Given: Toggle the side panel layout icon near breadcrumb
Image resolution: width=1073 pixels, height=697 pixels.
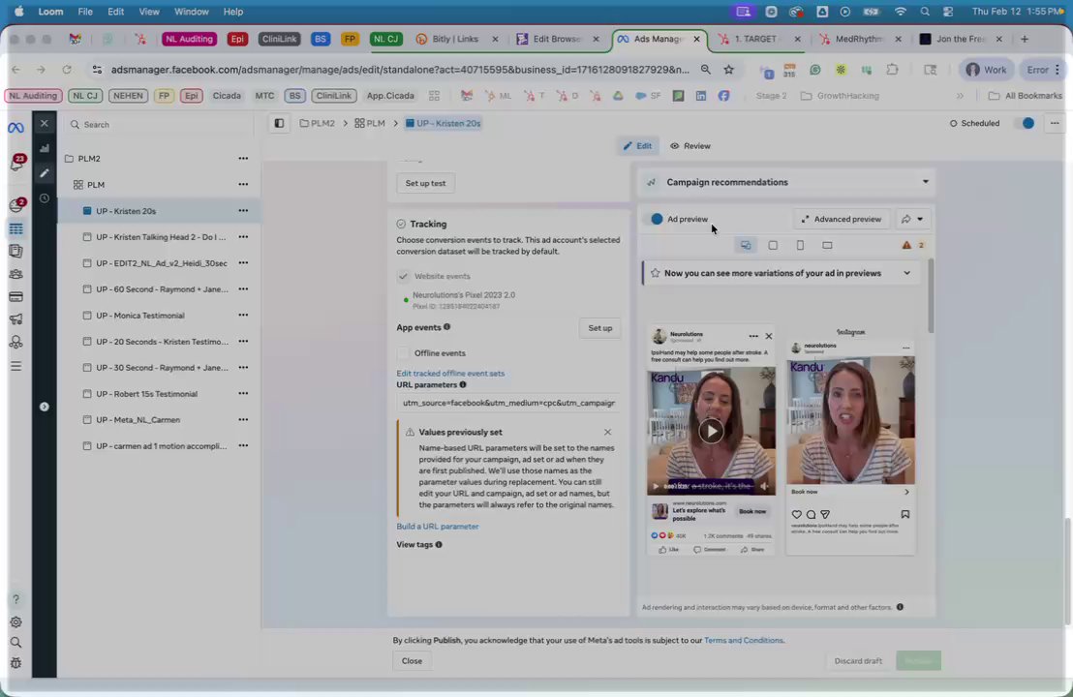Looking at the screenshot, I should point(279,124).
